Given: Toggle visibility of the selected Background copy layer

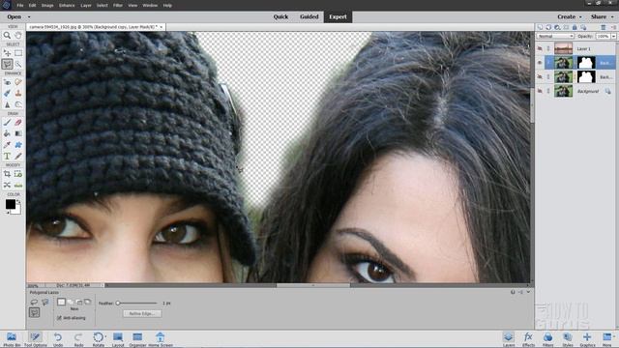Looking at the screenshot, I should point(540,62).
